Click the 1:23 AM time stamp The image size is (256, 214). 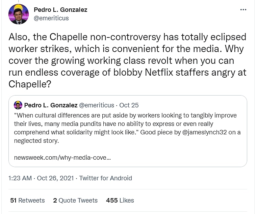coord(21,178)
